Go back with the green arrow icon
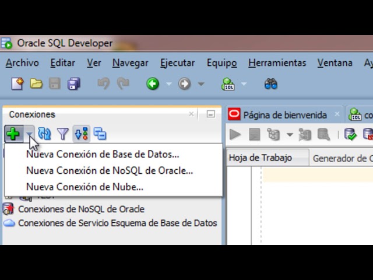Image resolution: width=373 pixels, height=280 pixels. pos(153,83)
